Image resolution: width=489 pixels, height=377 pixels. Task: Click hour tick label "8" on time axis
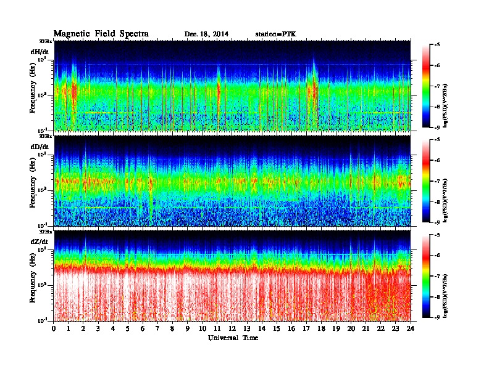pyautogui.click(x=173, y=328)
